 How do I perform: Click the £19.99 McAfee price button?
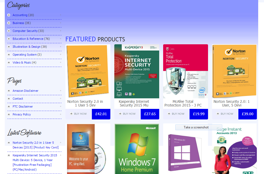click(199, 114)
